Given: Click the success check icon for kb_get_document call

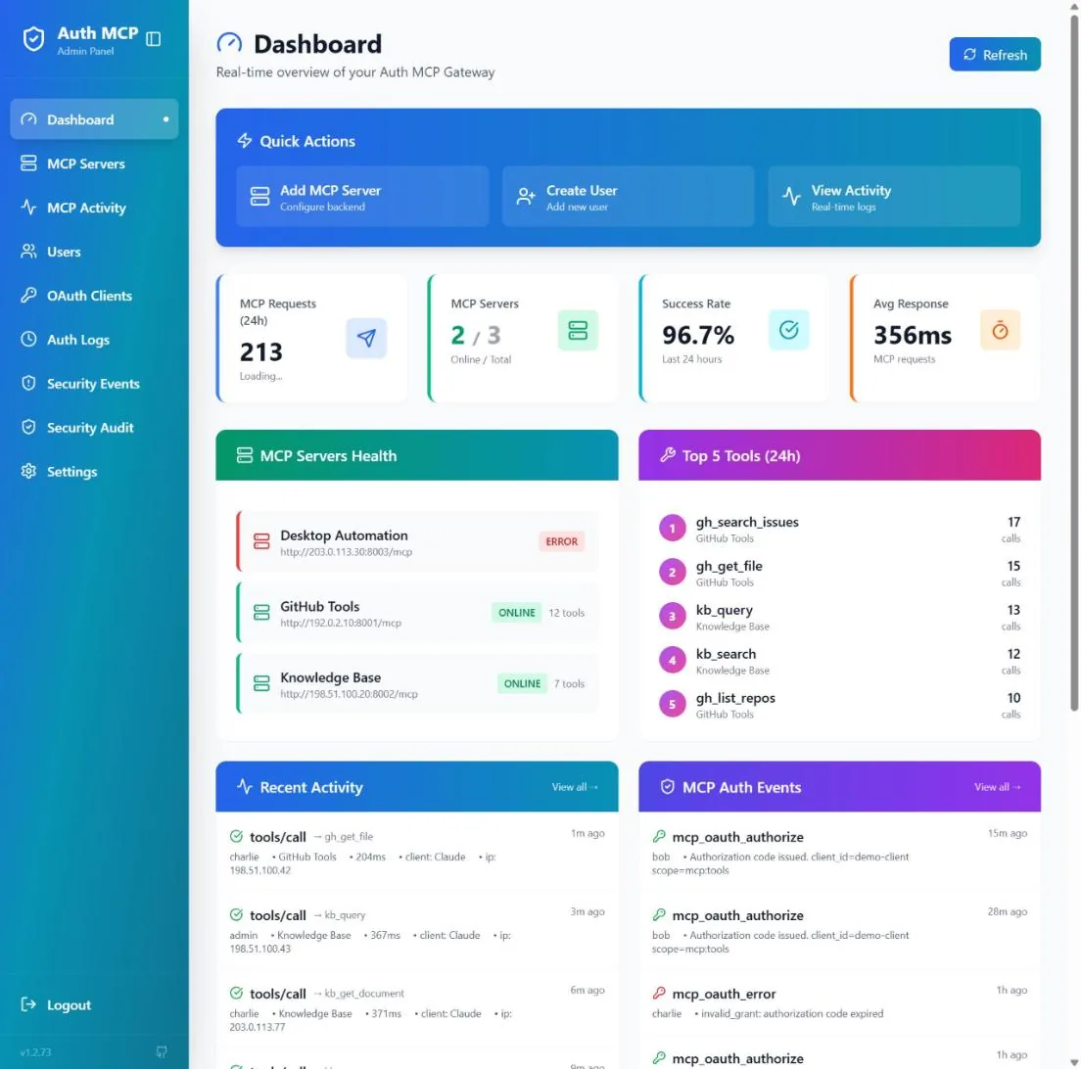Looking at the screenshot, I should [x=237, y=994].
